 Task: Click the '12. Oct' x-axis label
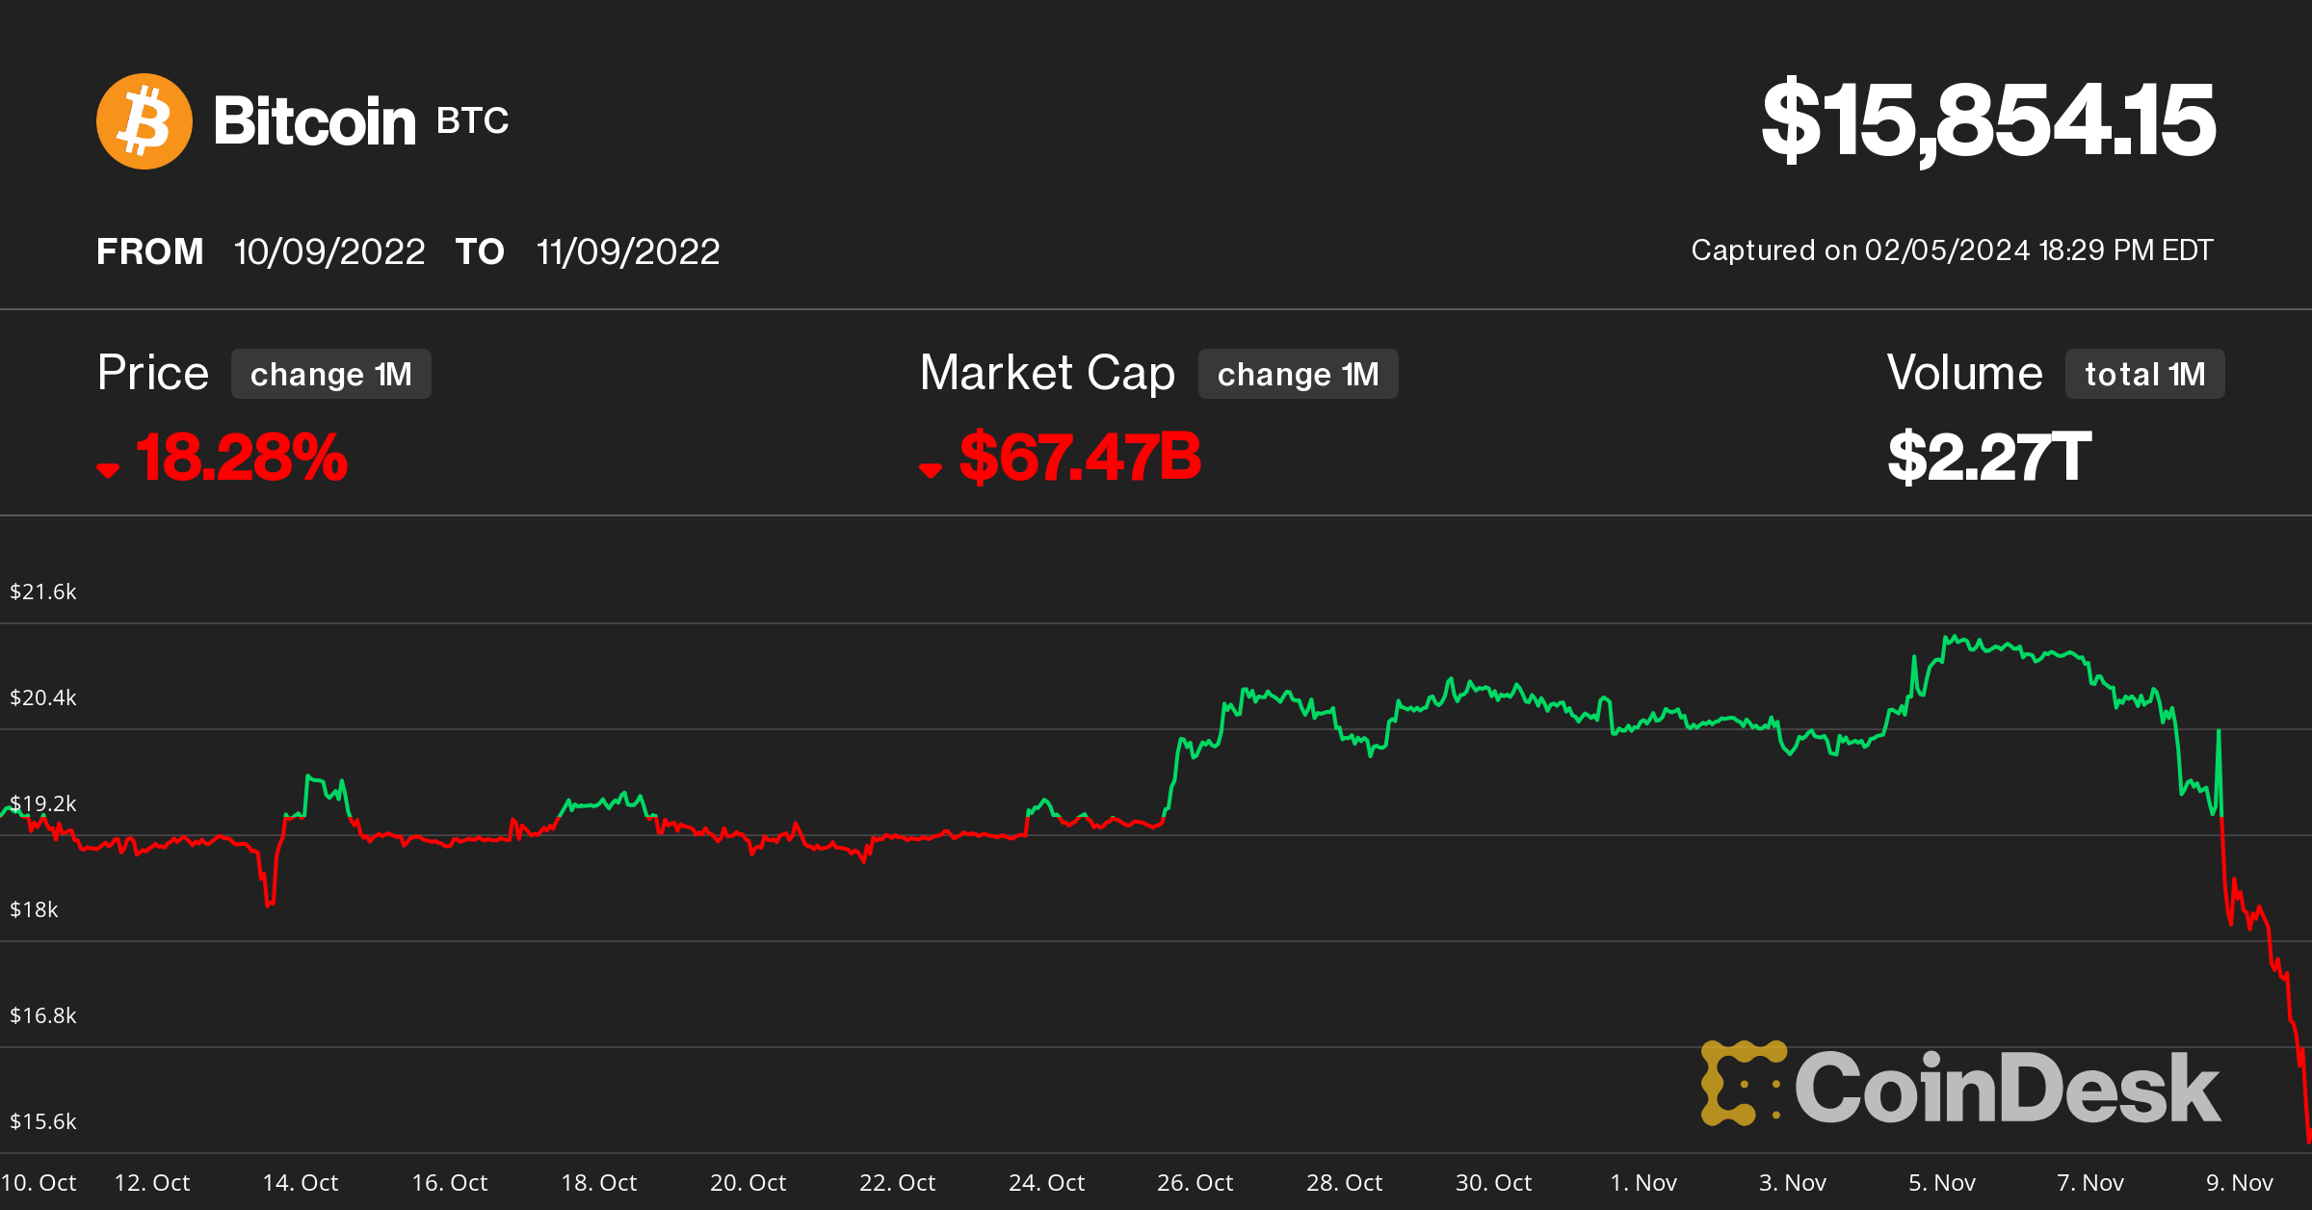click(x=152, y=1183)
